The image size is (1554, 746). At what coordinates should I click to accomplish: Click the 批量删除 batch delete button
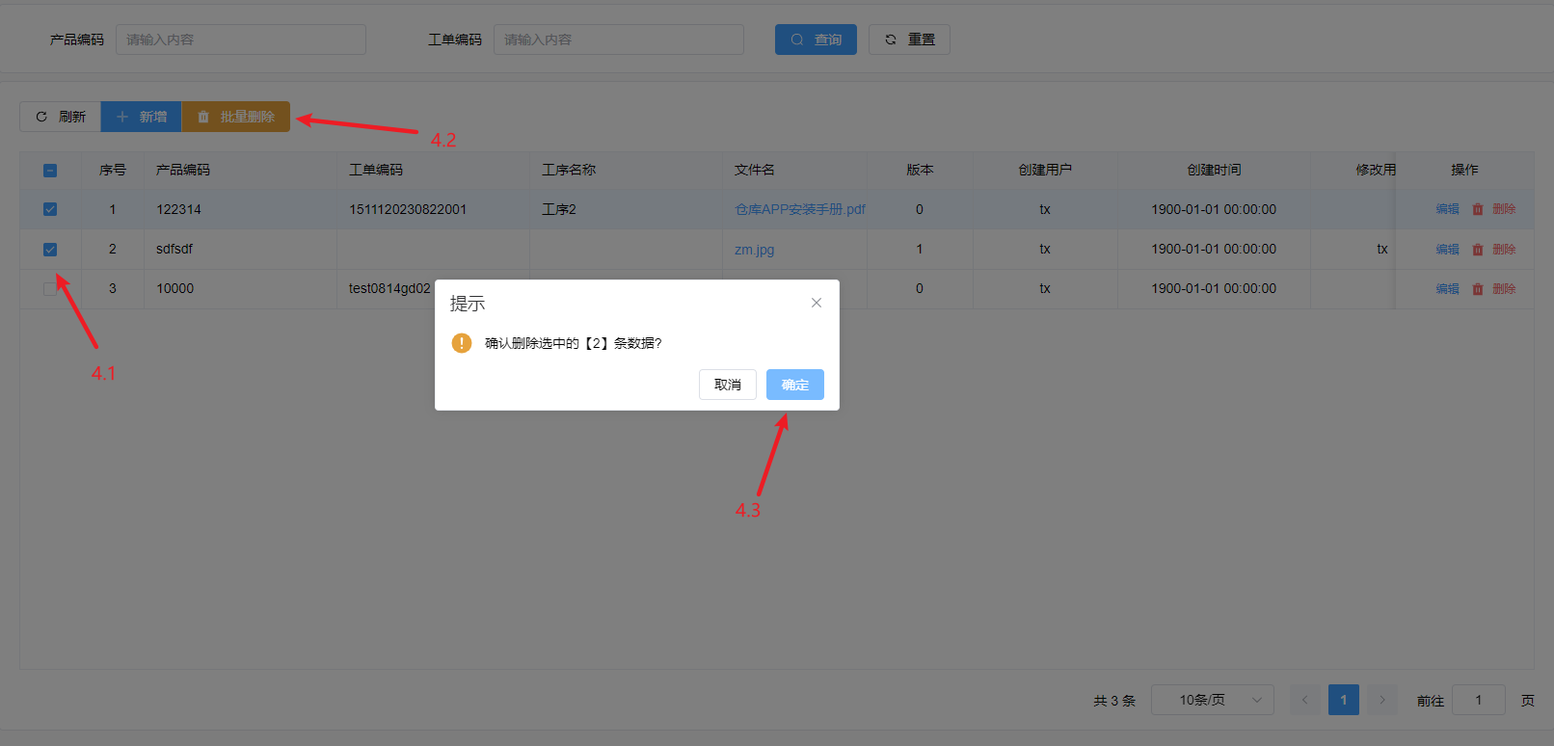[236, 117]
